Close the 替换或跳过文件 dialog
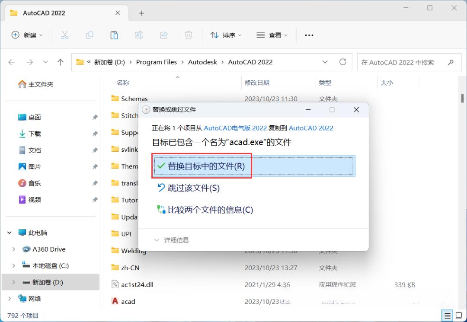The image size is (467, 322). tap(356, 109)
